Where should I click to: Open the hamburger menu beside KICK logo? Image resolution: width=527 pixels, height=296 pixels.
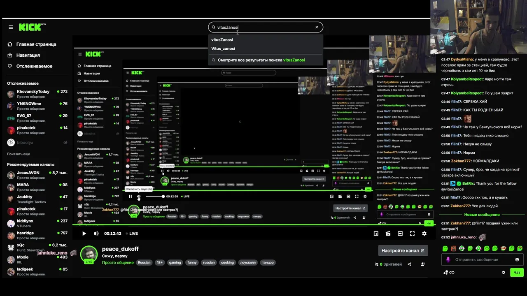[x=11, y=27]
